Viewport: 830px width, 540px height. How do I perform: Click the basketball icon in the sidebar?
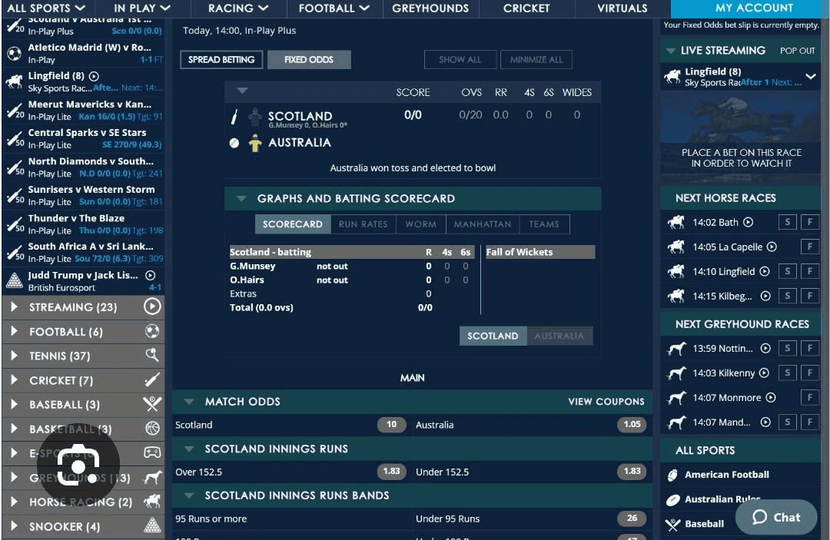coord(151,429)
